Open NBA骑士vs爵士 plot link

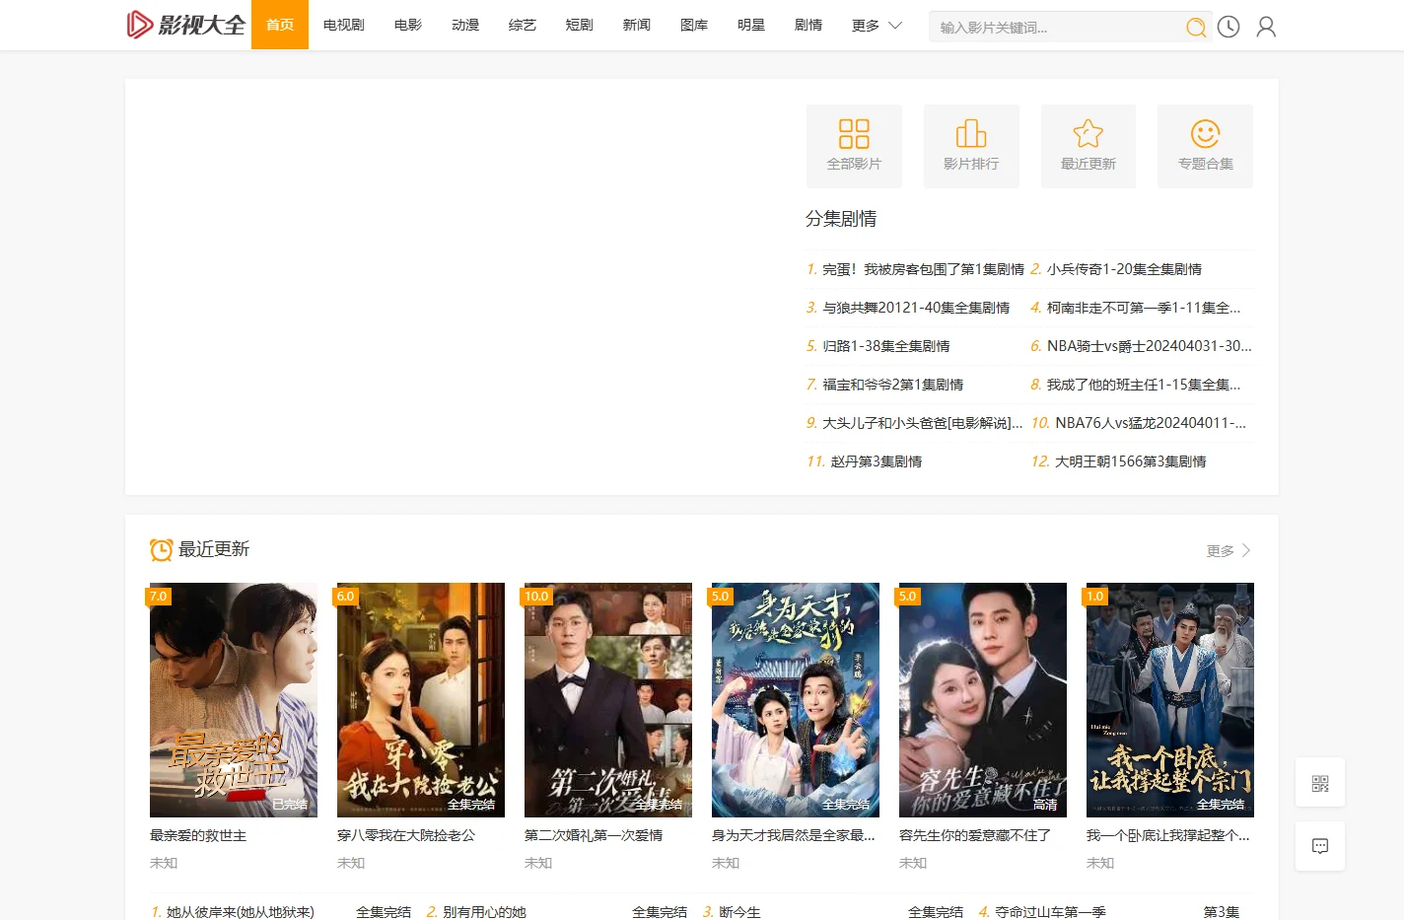click(1150, 346)
